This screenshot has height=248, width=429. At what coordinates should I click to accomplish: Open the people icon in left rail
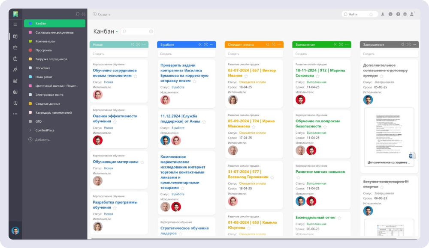[x=15, y=70]
